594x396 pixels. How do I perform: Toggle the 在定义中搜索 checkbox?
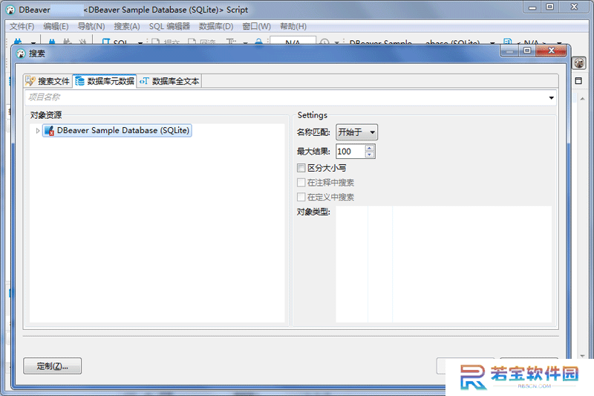(x=301, y=197)
